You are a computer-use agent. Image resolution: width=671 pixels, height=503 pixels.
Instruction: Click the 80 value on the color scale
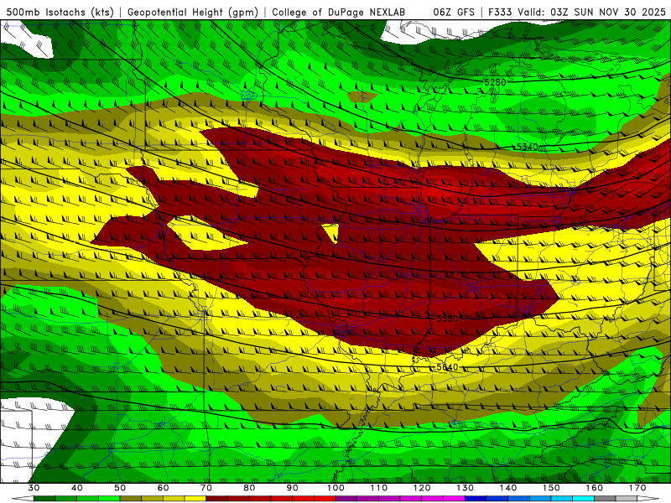point(249,488)
